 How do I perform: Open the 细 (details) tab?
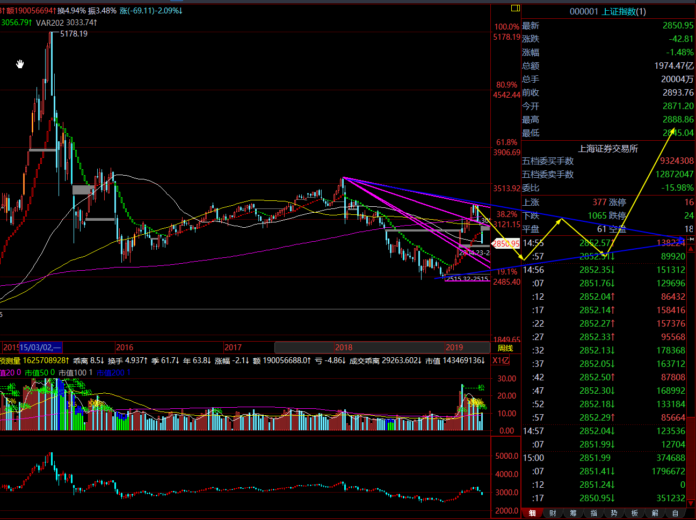(x=532, y=514)
